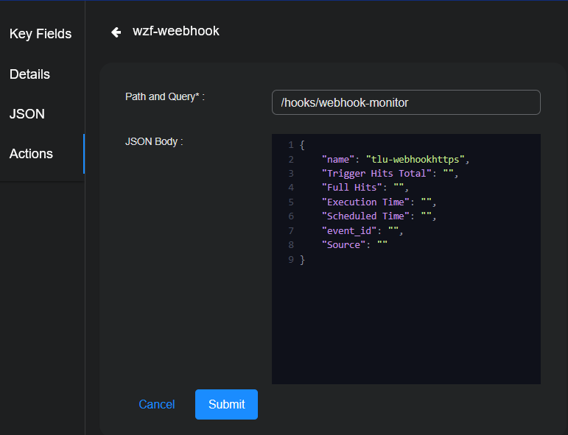Click the "event_id" key in JSON body
This screenshot has width=568, height=435.
point(349,230)
